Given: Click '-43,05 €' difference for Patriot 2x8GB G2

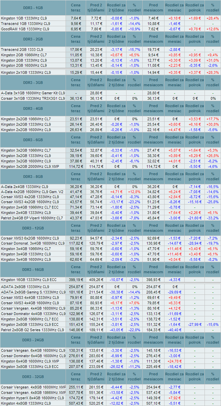Looking at the screenshot, I should (x=116, y=330).
